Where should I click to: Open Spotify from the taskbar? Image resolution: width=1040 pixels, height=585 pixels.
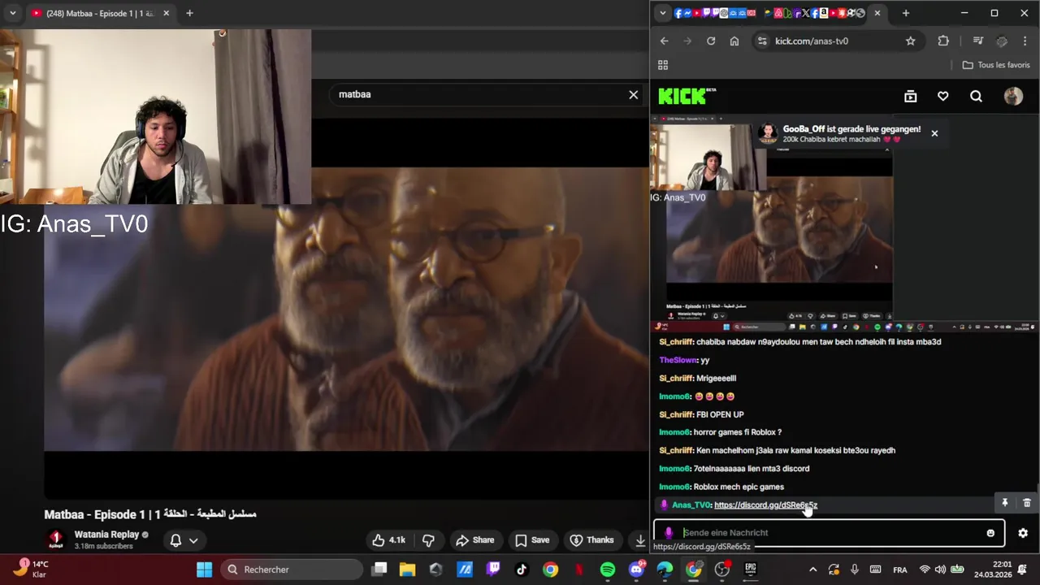[x=608, y=570]
